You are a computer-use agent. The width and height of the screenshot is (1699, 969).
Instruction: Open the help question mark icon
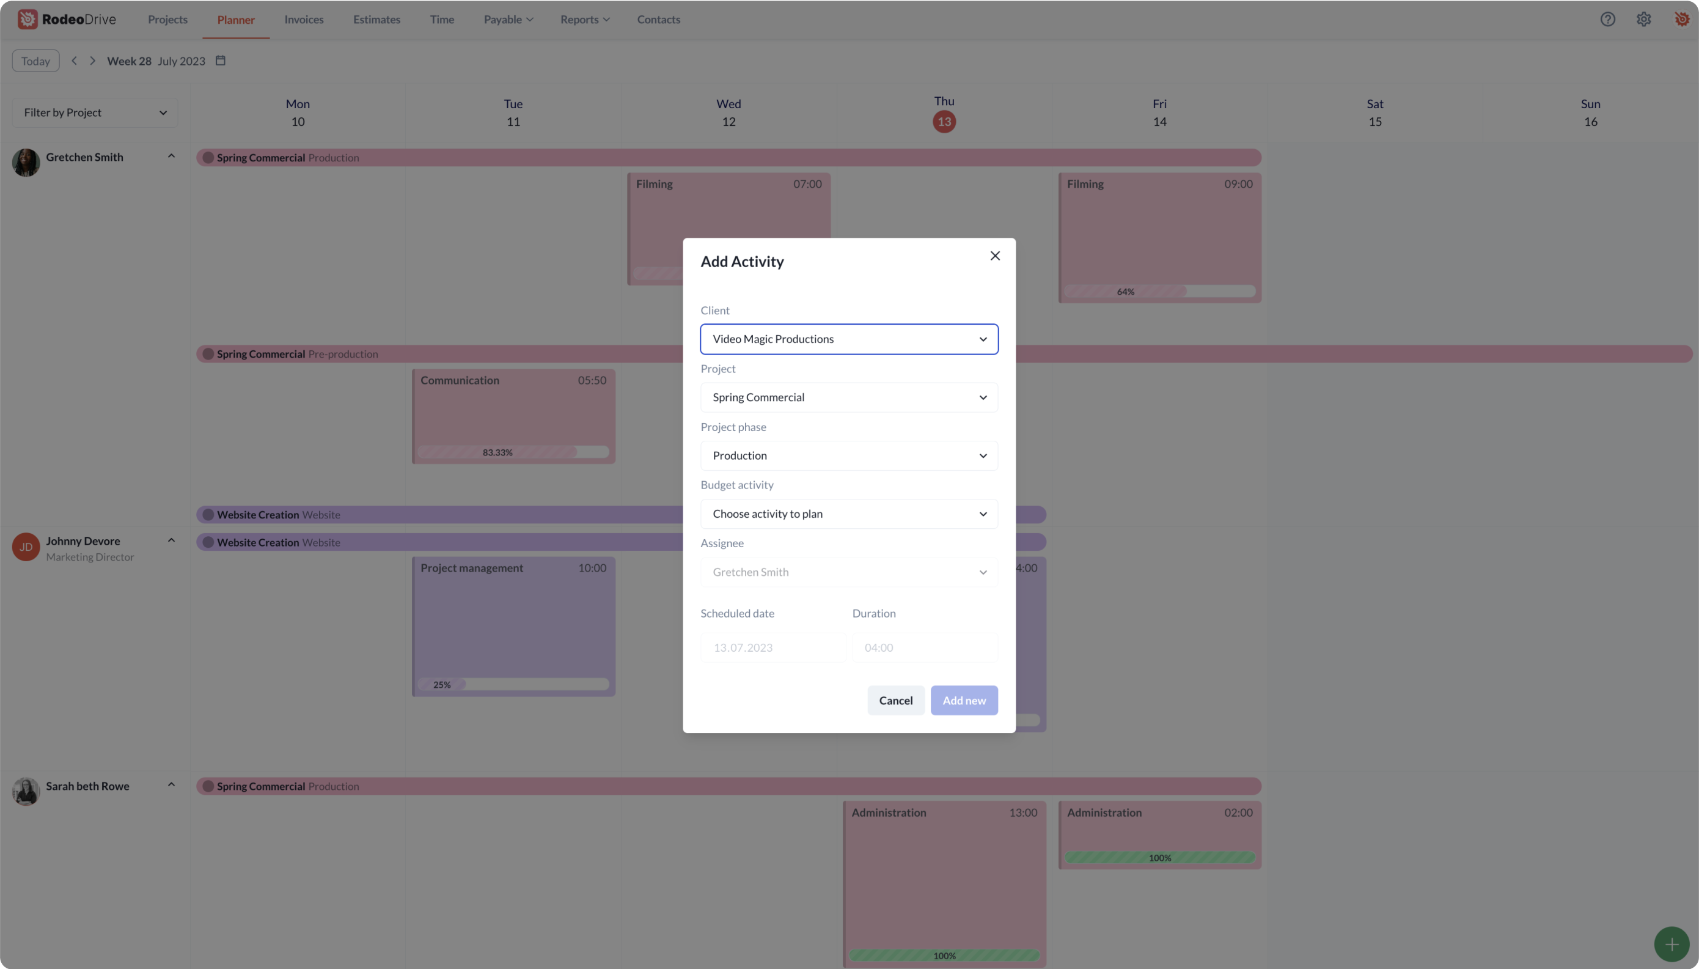1607,20
